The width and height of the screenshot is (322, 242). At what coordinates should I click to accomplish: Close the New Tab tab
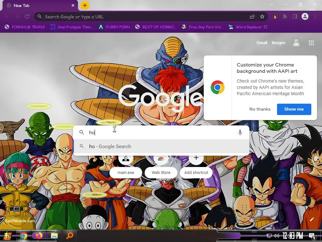click(x=73, y=6)
